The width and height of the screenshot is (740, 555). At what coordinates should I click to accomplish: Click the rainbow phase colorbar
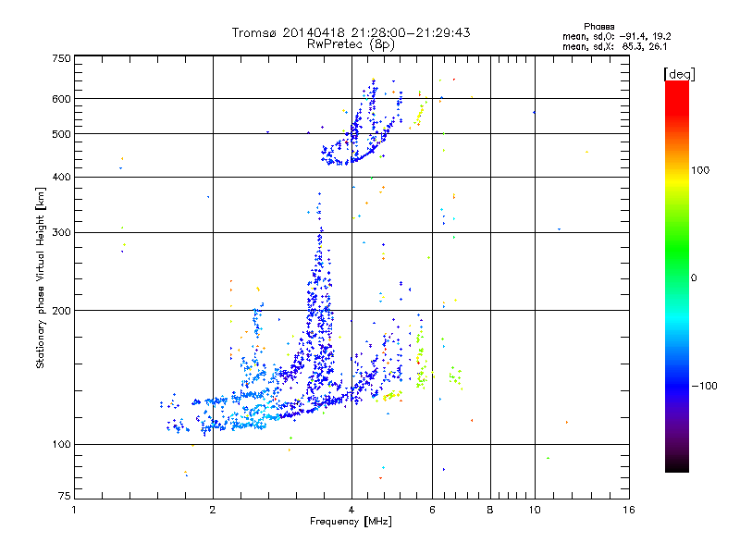(x=677, y=276)
